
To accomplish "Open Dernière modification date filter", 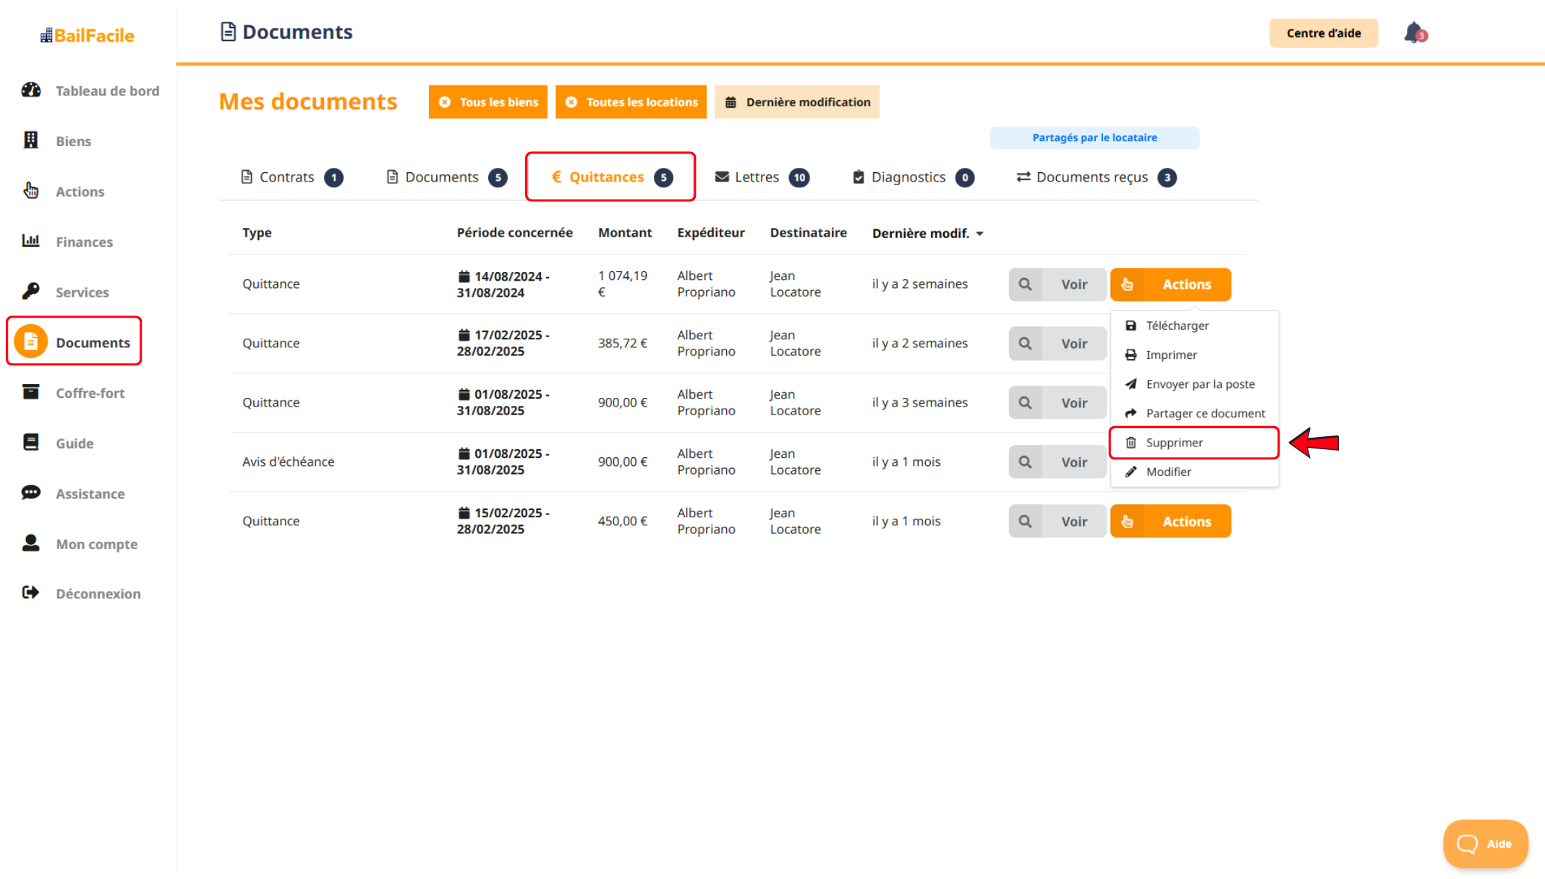I will tap(796, 102).
